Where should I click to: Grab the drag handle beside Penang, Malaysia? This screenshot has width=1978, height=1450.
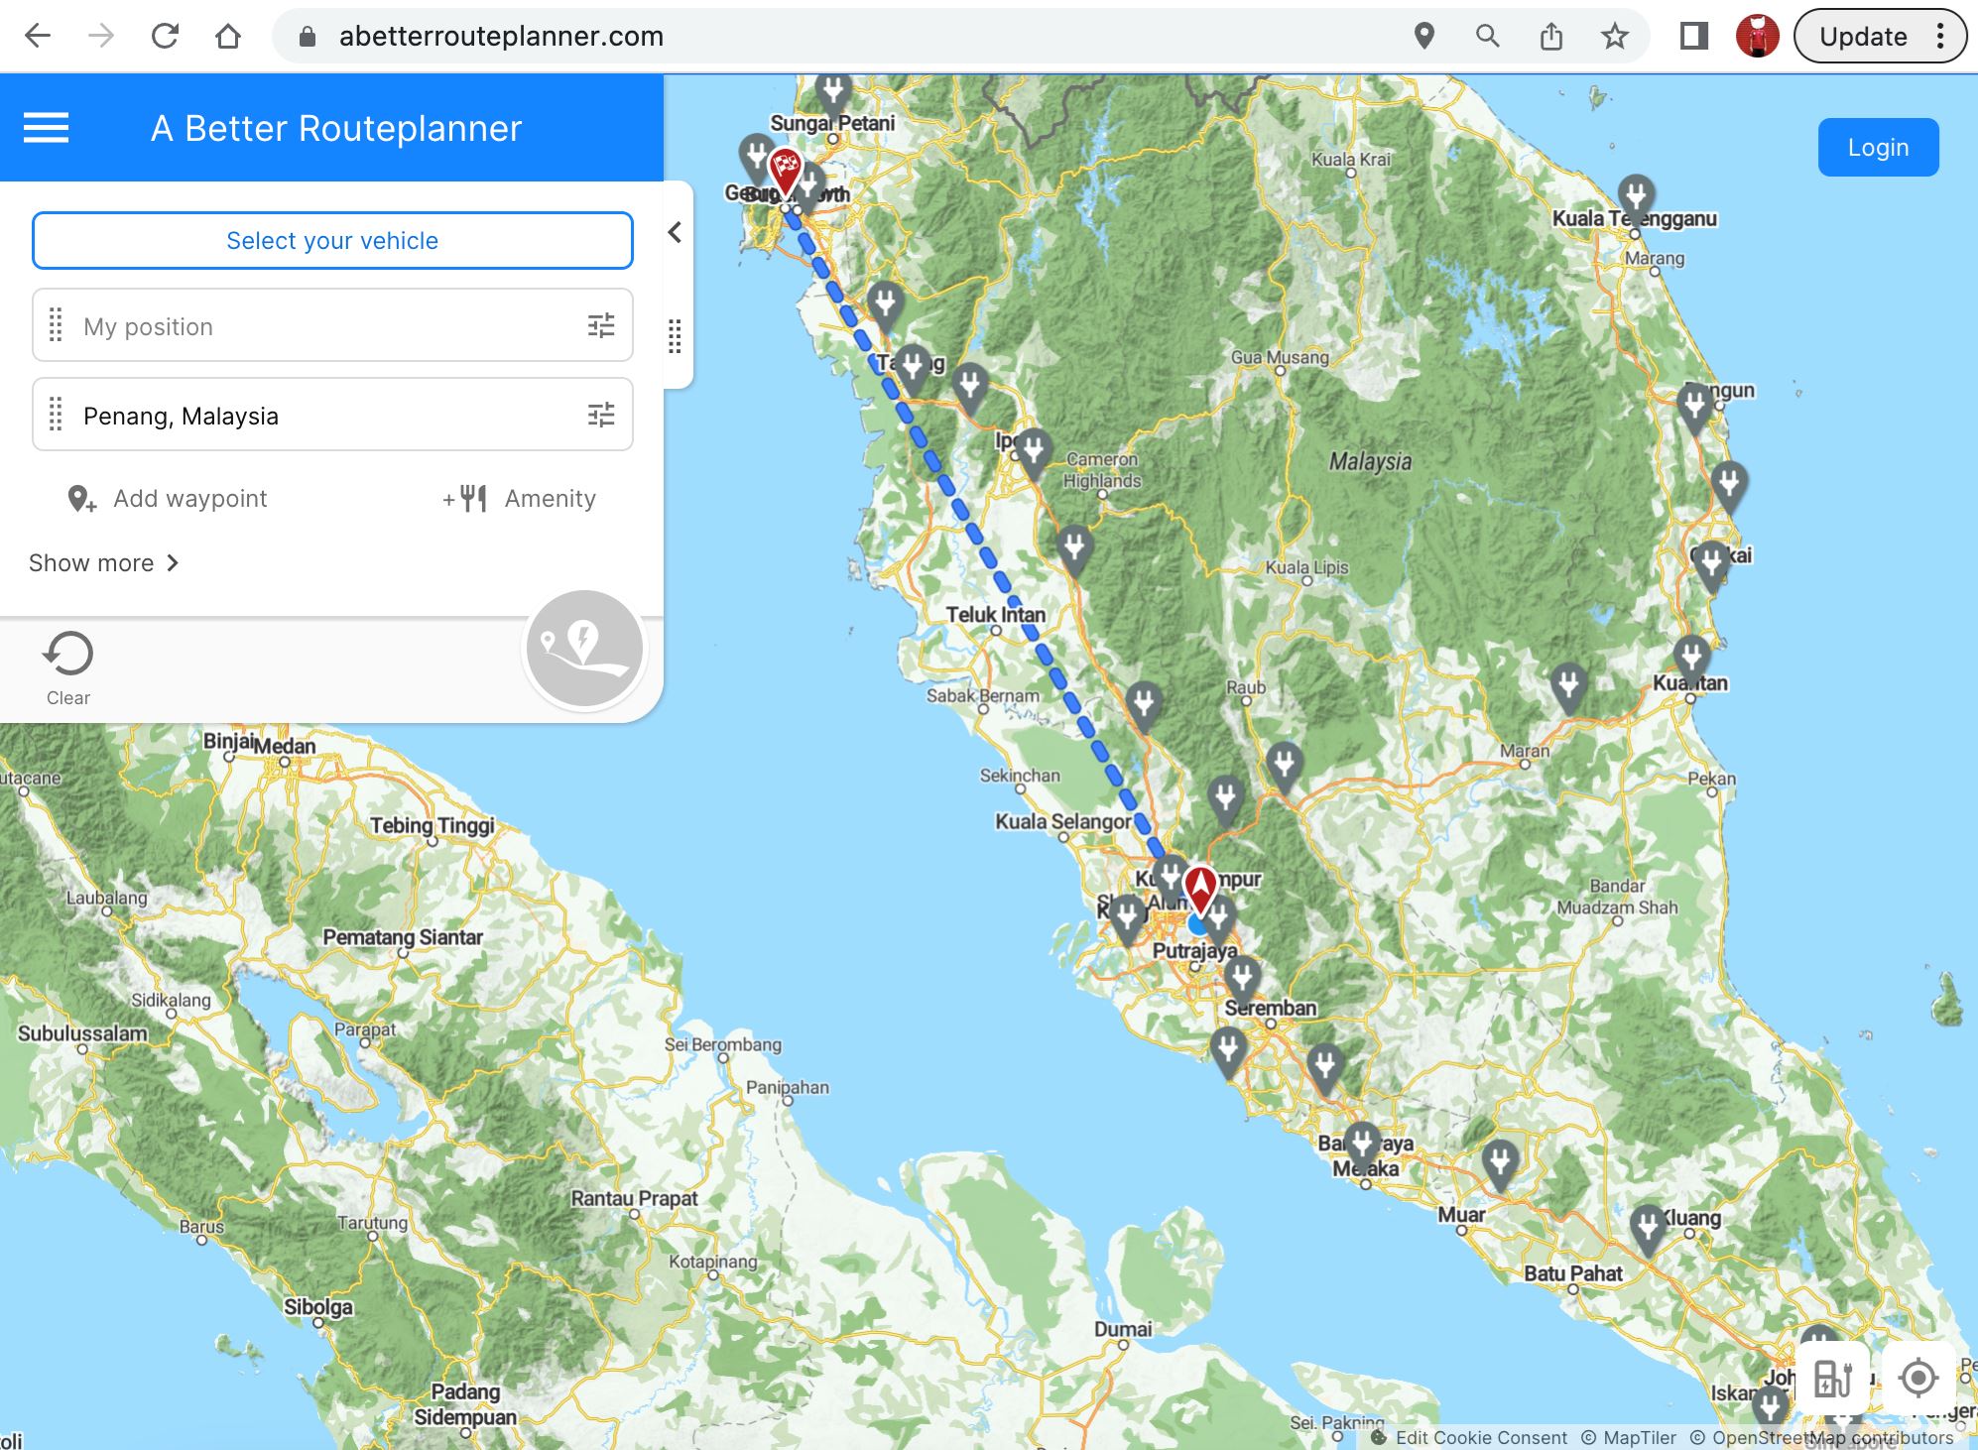pos(57,415)
